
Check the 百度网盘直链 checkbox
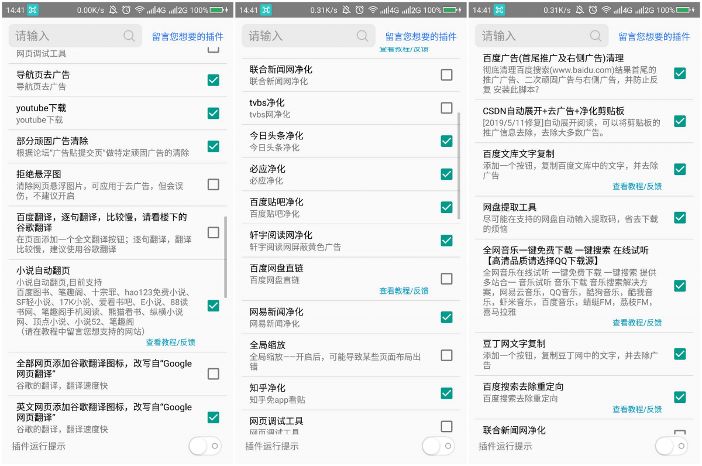coord(446,278)
